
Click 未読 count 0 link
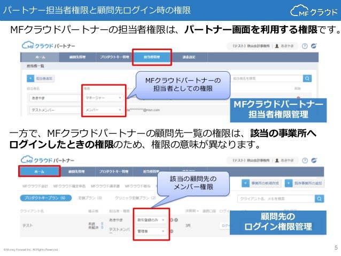tap(102, 223)
